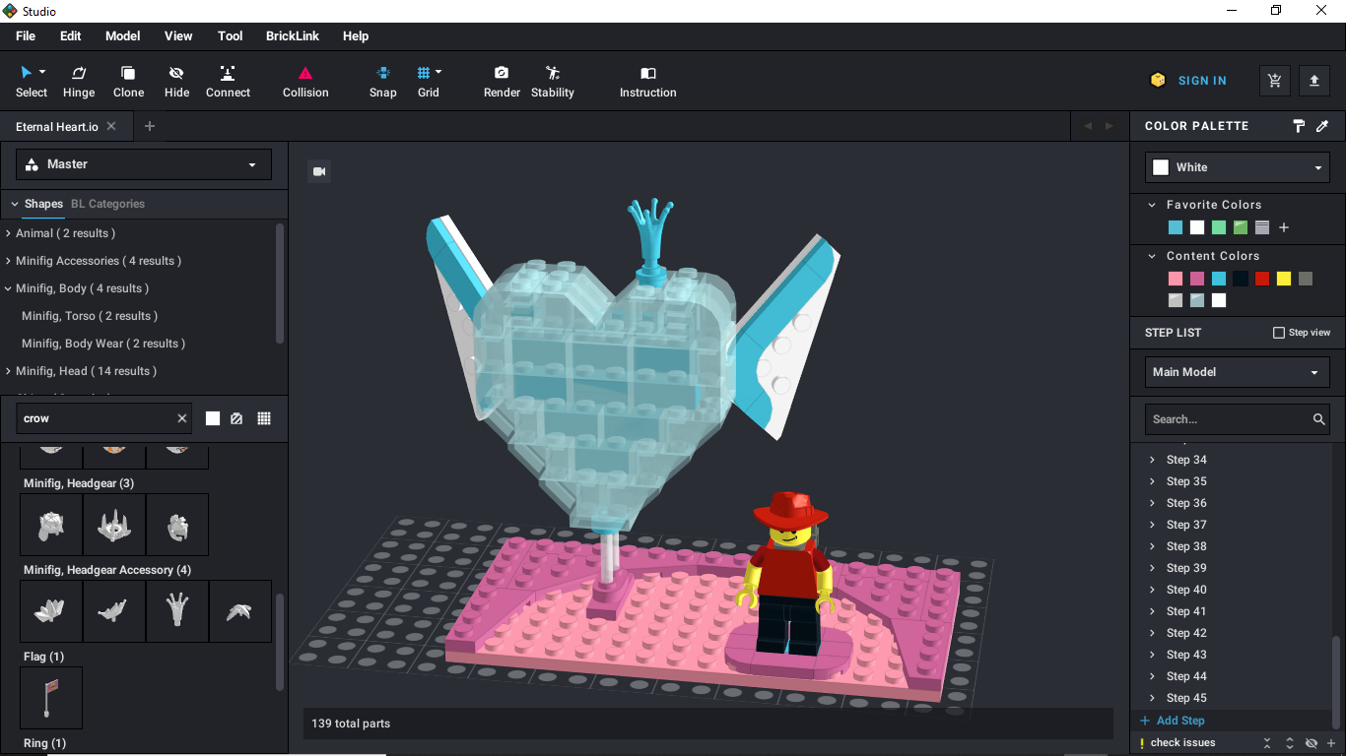Select the Shapes tab

tap(43, 204)
